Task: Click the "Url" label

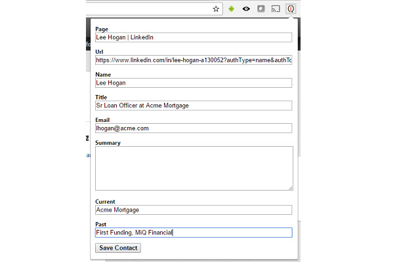Action: 99,52
